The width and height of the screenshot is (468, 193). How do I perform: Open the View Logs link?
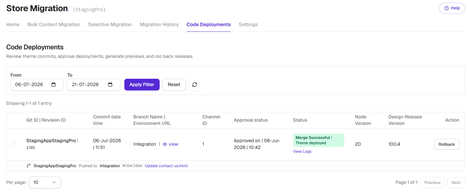(302, 151)
